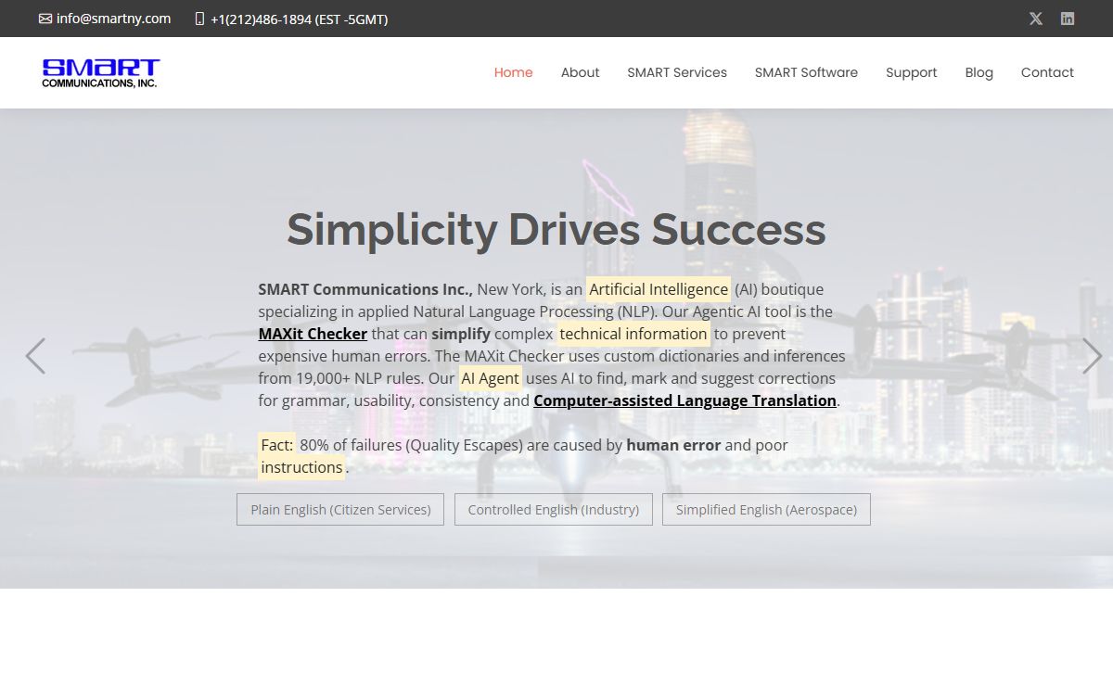This screenshot has width=1113, height=686.
Task: Go to next slide arrow
Action: [1092, 356]
